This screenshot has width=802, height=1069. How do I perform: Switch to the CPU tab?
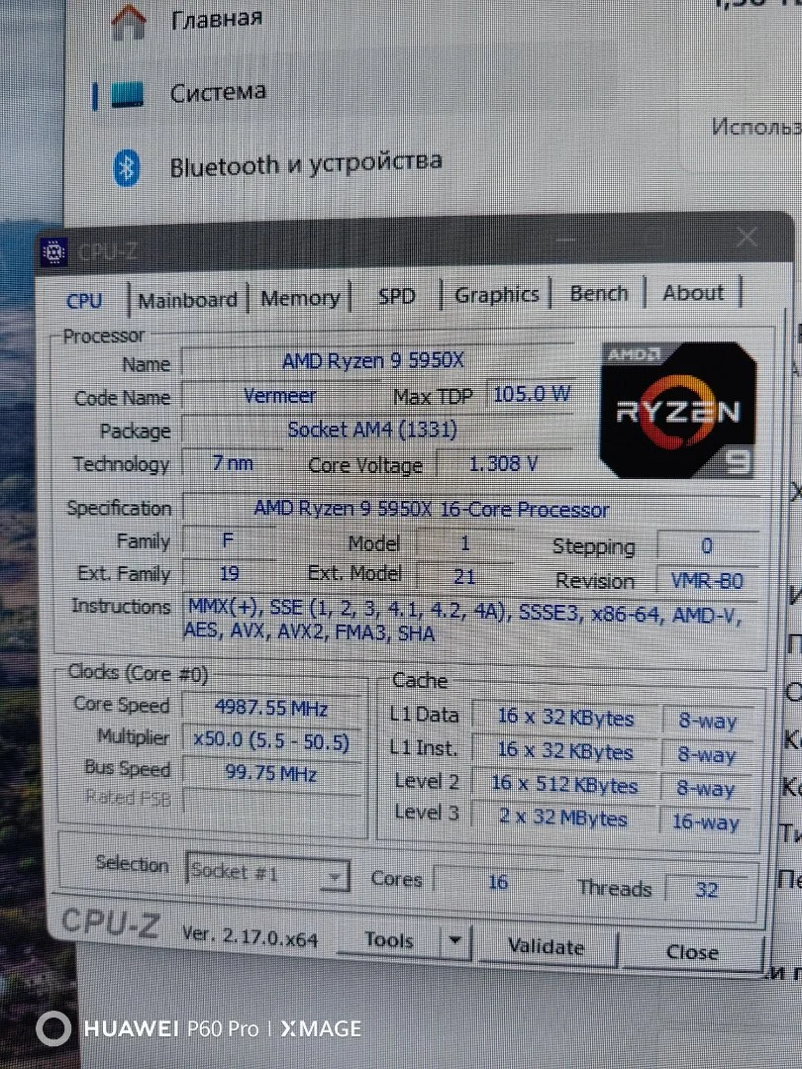click(84, 301)
